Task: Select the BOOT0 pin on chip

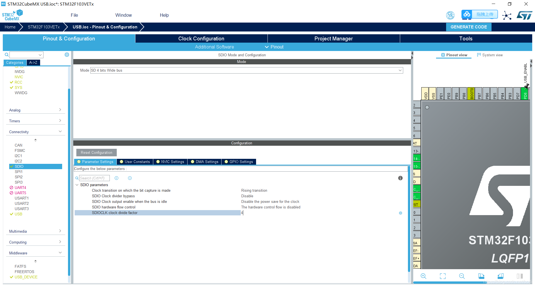Action: [x=471, y=94]
